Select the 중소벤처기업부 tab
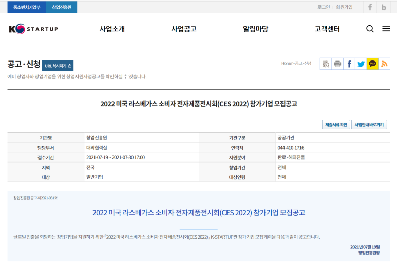Screen dimensions: 397x263 pos(27,7)
